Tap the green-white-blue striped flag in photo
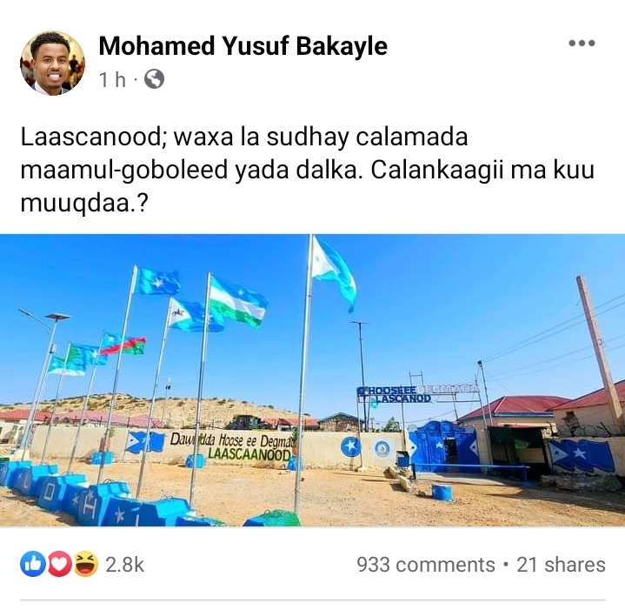Viewport: 625px width, 610px height. pos(237,302)
